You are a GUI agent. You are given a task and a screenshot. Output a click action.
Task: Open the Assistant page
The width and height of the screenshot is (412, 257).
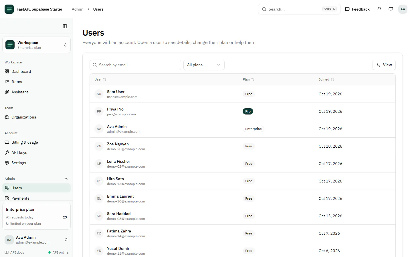pyautogui.click(x=37, y=92)
